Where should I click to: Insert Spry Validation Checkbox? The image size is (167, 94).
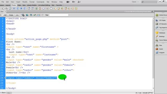(x=62, y=9)
